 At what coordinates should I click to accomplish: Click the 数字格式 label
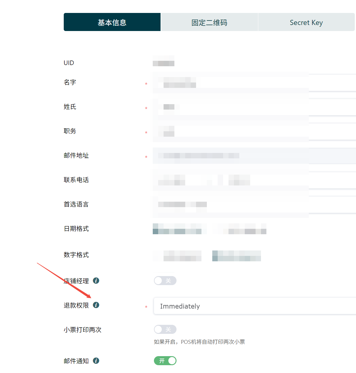click(76, 255)
